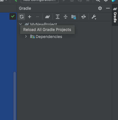Screen dimensions: 118x120
Task: Click the Gradle panel title
Action: (25, 9)
